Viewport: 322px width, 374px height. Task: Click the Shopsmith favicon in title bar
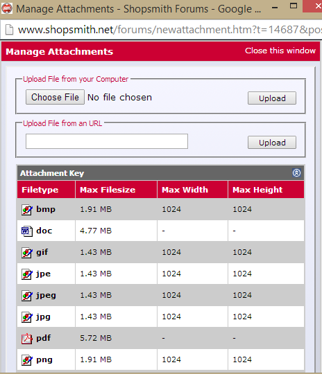coord(7,8)
